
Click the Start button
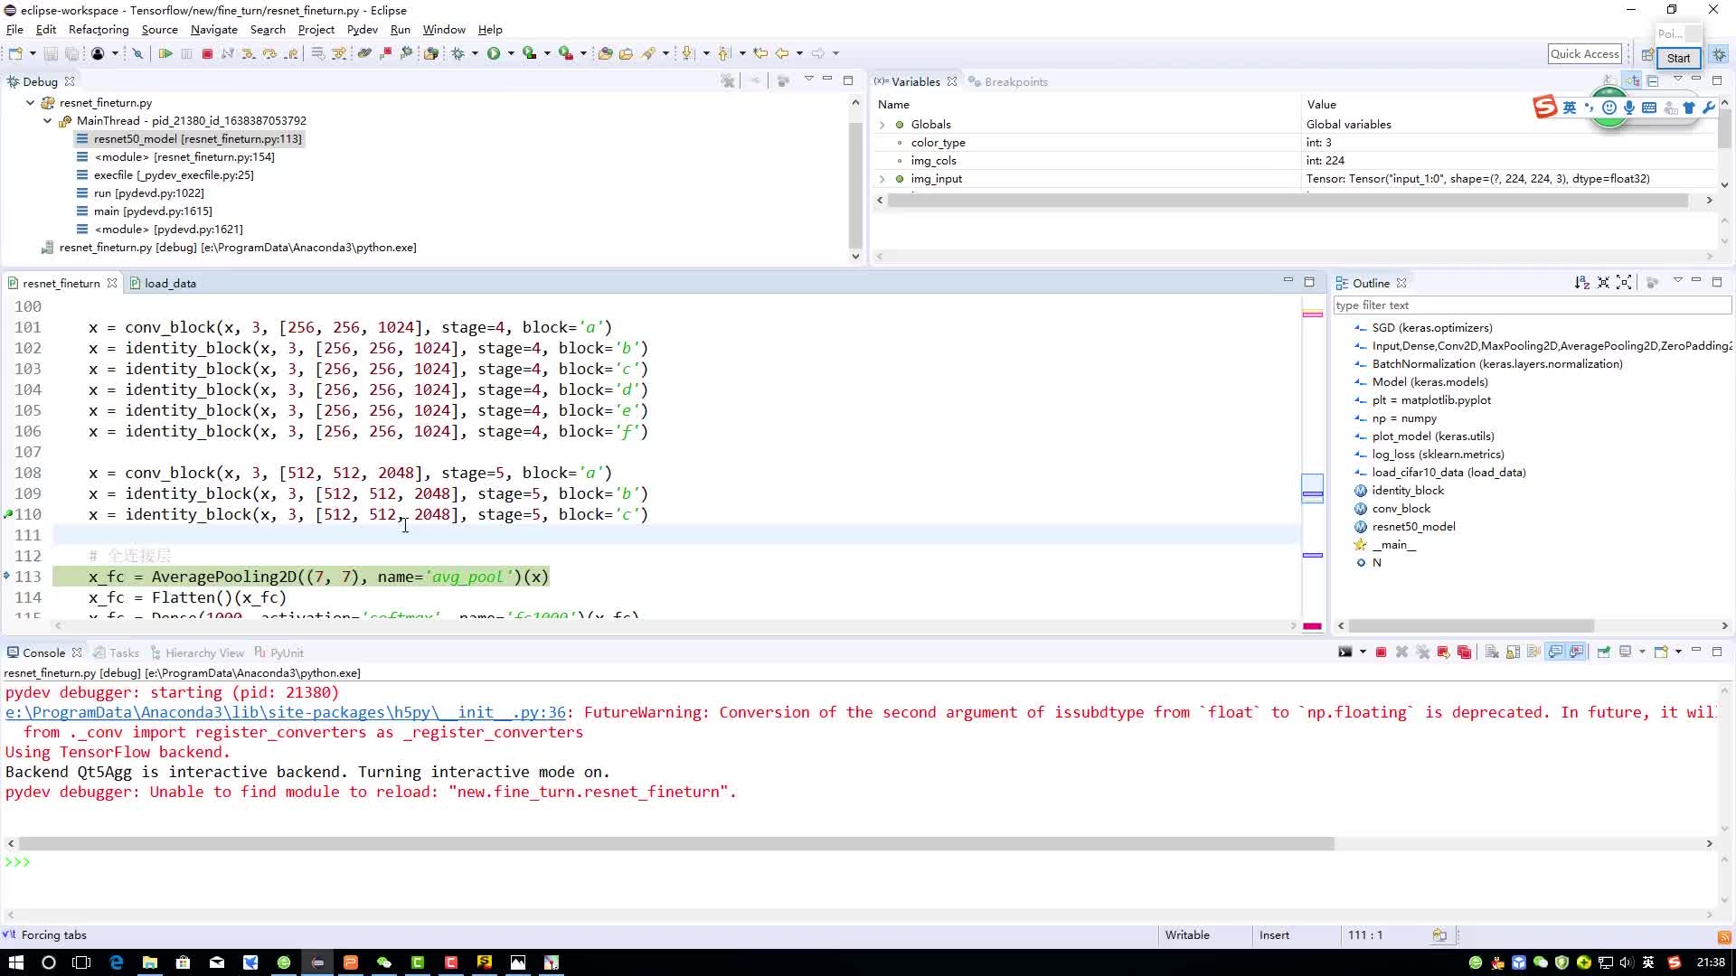1678,58
